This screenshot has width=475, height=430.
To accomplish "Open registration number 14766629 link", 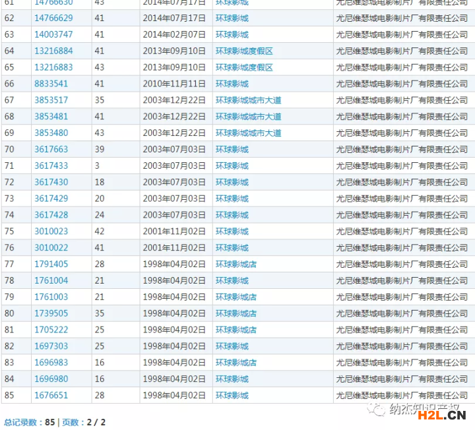I will point(53,18).
